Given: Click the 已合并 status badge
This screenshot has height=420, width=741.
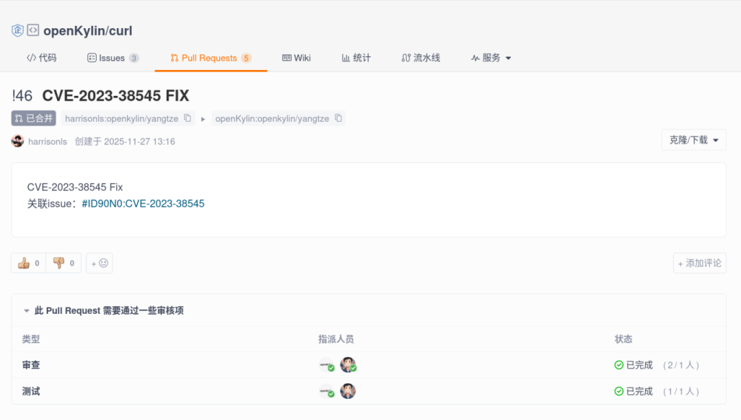Looking at the screenshot, I should 34,119.
